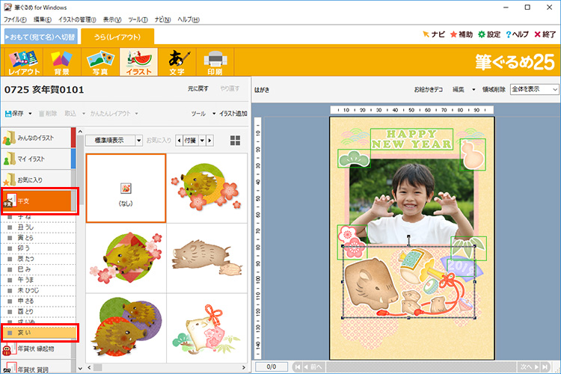Select the 背景 (Background) toolbar icon
561x374 pixels.
click(x=61, y=62)
